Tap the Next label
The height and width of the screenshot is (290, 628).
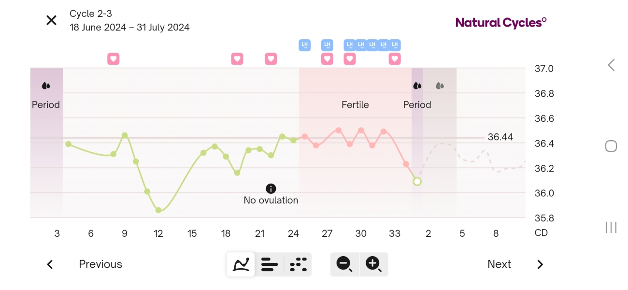pos(499,264)
